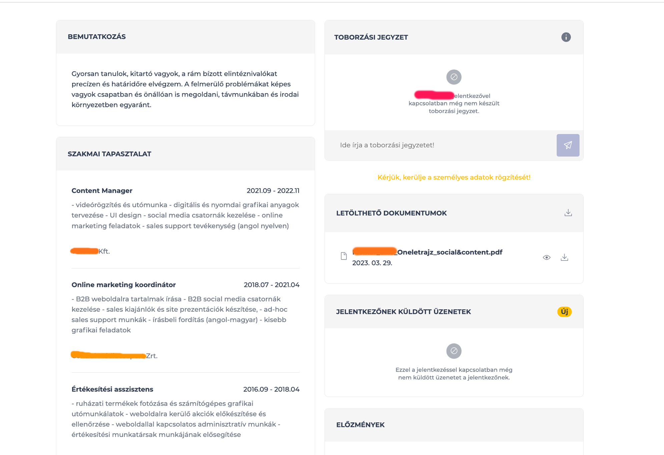Click the PDF file document icon
This screenshot has width=664, height=455.
[x=344, y=256]
